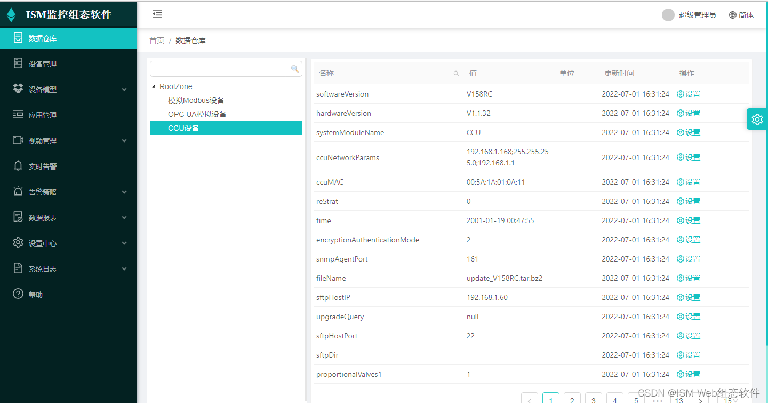This screenshot has width=768, height=403.
Task: Click 设置 for softwareVersion row
Action: click(x=689, y=94)
